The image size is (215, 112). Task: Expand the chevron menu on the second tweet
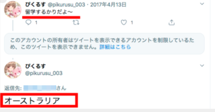pyautogui.click(x=202, y=65)
